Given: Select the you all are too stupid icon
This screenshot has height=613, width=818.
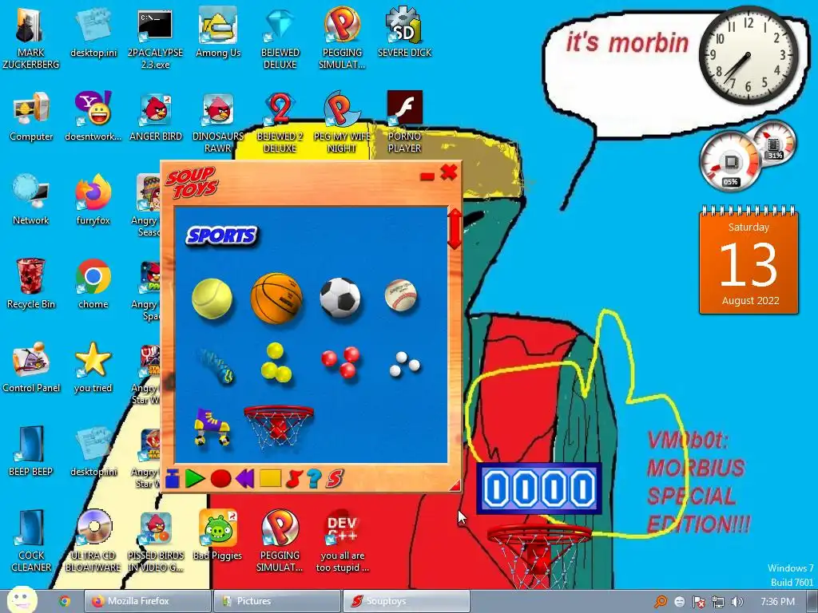Looking at the screenshot, I should tap(342, 541).
